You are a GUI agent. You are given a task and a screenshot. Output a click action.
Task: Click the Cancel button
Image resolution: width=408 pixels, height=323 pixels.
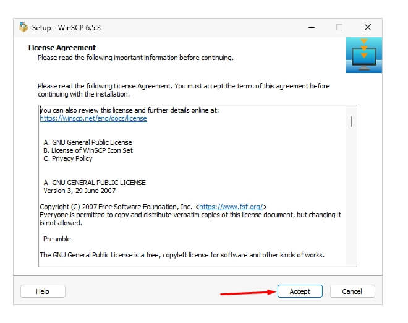click(352, 291)
